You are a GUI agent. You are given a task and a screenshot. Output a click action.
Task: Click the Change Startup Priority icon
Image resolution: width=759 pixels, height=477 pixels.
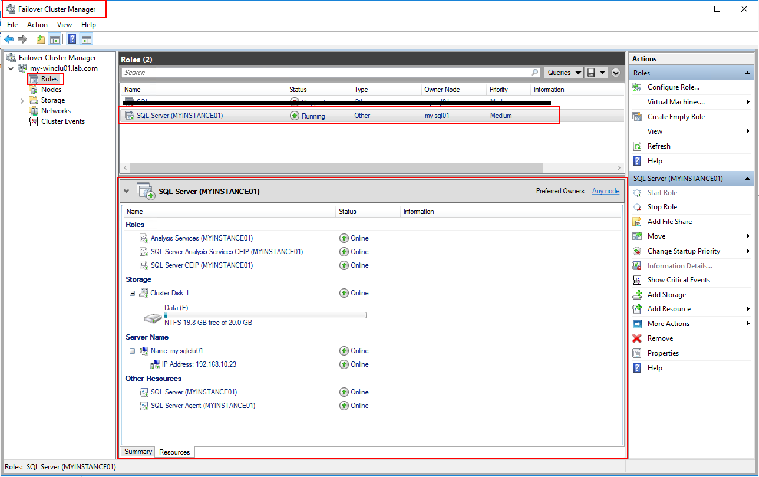(637, 251)
